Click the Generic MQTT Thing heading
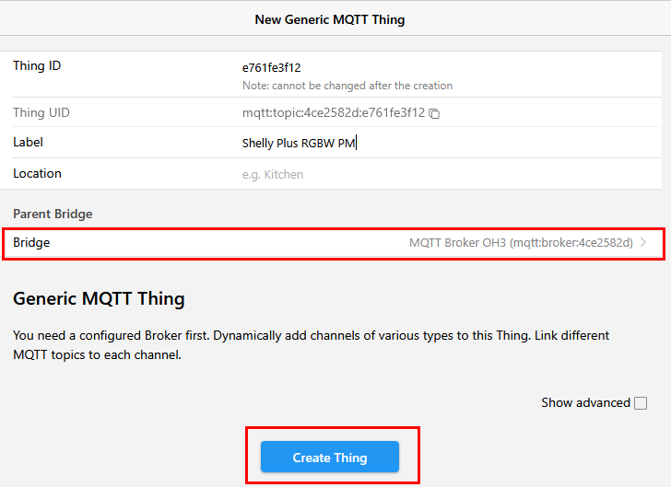Viewport: 671px width, 487px height. (99, 298)
